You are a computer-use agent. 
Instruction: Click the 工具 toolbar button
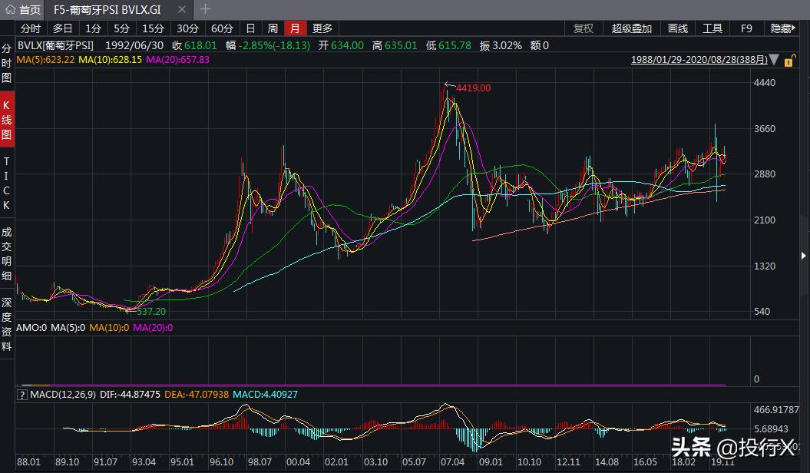[712, 28]
